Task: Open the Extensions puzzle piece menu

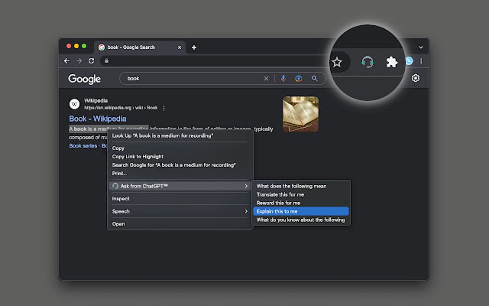Action: click(x=392, y=62)
